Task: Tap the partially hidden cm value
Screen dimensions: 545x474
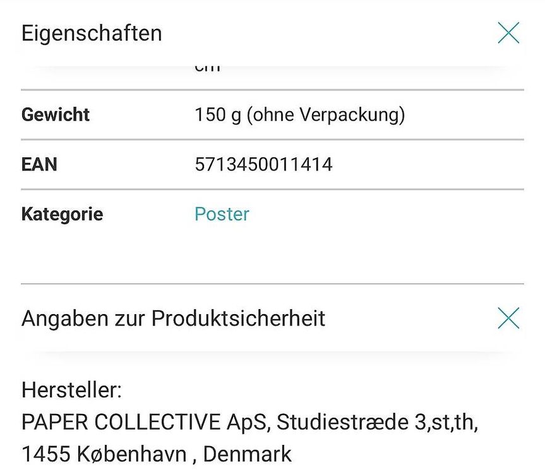Action: 208,68
